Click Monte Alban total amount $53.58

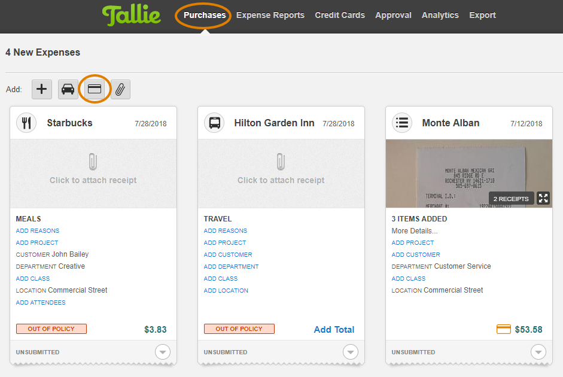coord(528,330)
